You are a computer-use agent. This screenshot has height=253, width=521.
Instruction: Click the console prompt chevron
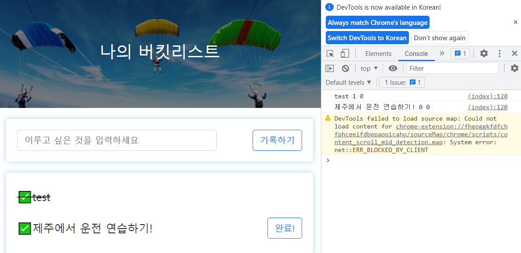click(328, 160)
